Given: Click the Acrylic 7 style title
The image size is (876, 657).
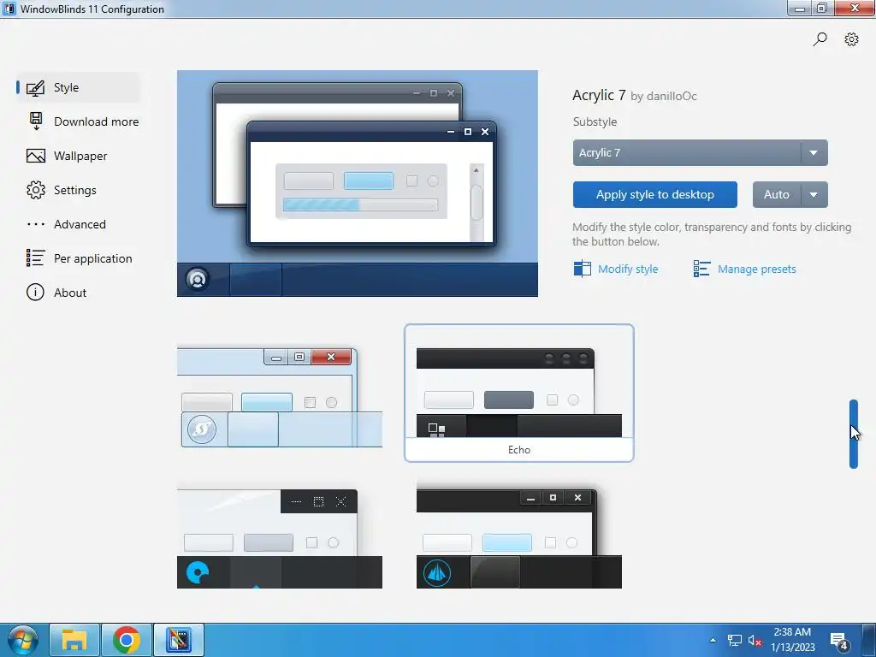Looking at the screenshot, I should pos(599,95).
